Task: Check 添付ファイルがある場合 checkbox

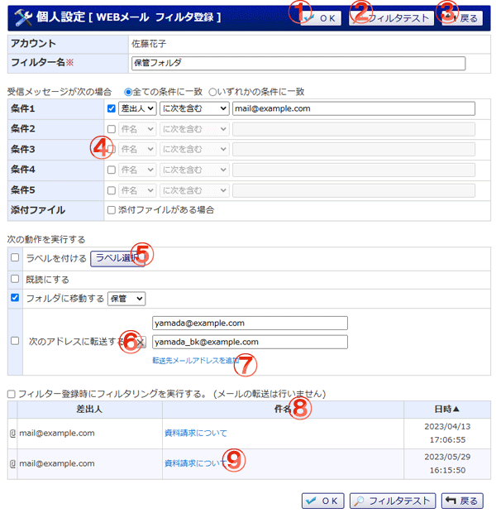Action: point(111,210)
